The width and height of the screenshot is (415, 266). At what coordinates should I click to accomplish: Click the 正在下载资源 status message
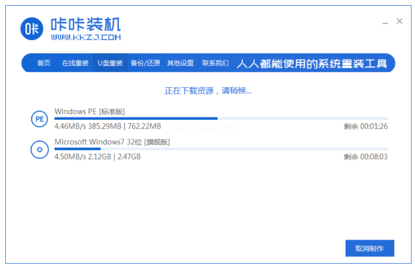tap(208, 91)
